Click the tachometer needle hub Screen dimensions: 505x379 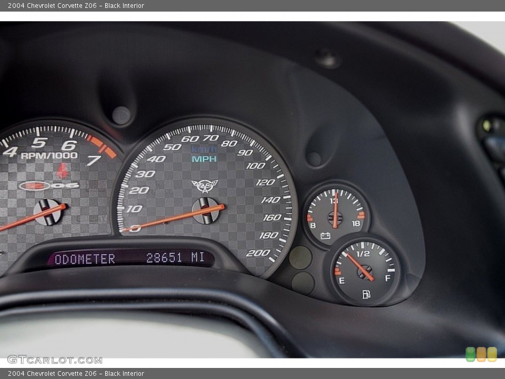47,212
